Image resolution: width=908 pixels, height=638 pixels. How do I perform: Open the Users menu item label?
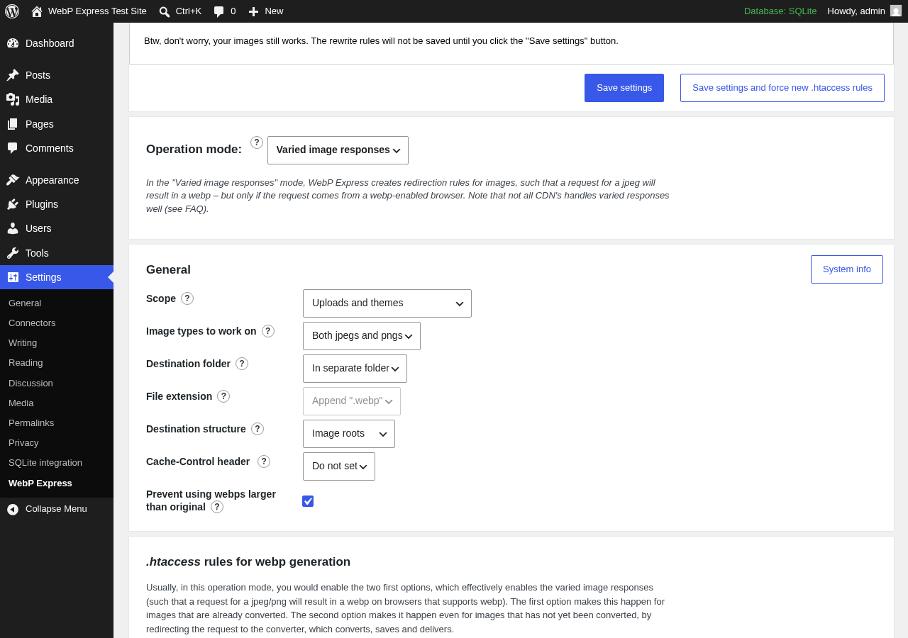(x=38, y=228)
